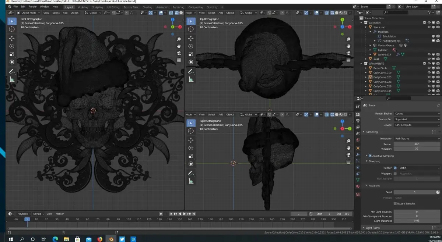The width and height of the screenshot is (442, 242).
Task: Open the Output properties tab icon
Action: (358, 121)
